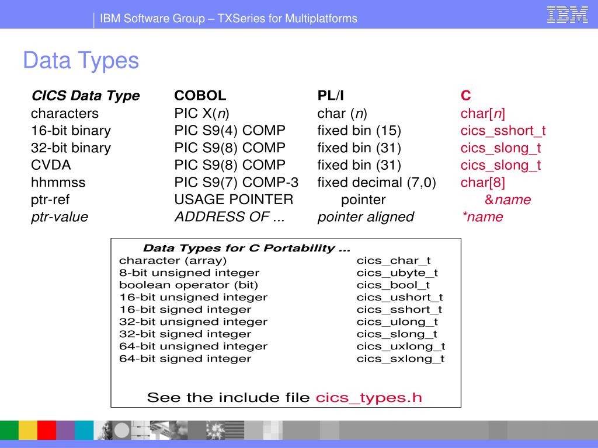Screen dimensions: 598x448
Task: Click "PIC S9(8) COMP" in the CVDA row
Action: (x=230, y=165)
